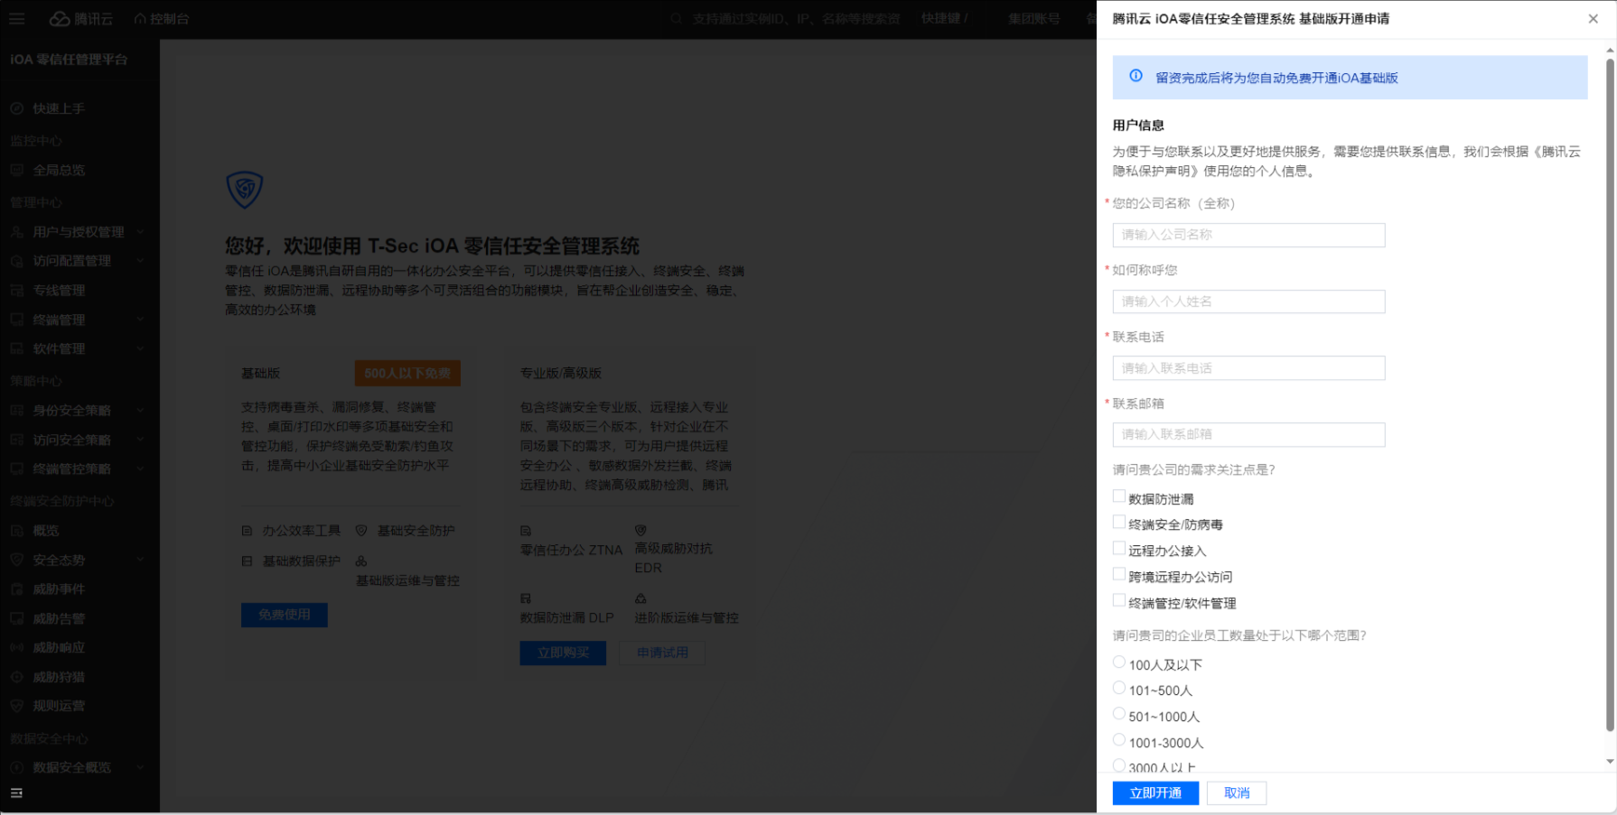
Task: Expand the 身份安全策略 sidebar chevron
Action: pyautogui.click(x=140, y=411)
